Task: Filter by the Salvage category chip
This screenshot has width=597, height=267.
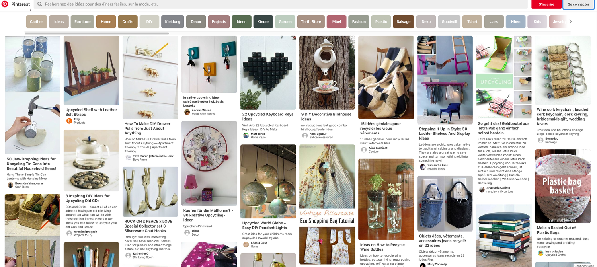Action: 403,22
